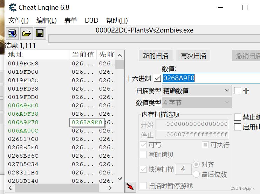
Task: Click the save floppy disk icon
Action: click(x=40, y=34)
